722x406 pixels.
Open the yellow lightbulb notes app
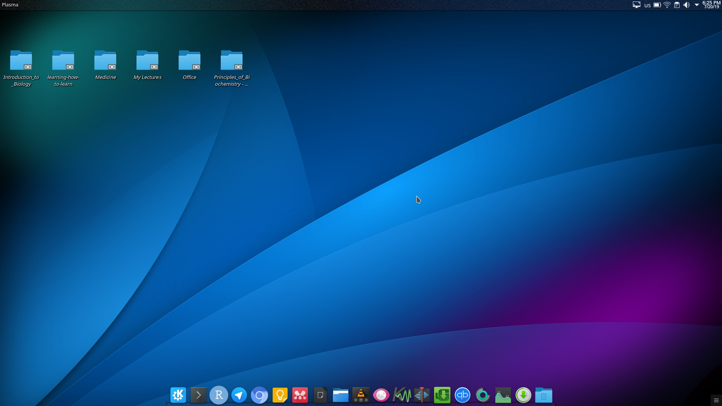(x=280, y=395)
